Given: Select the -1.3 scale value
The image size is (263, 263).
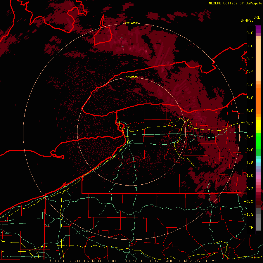Looking at the screenshot, I should coord(249,214).
